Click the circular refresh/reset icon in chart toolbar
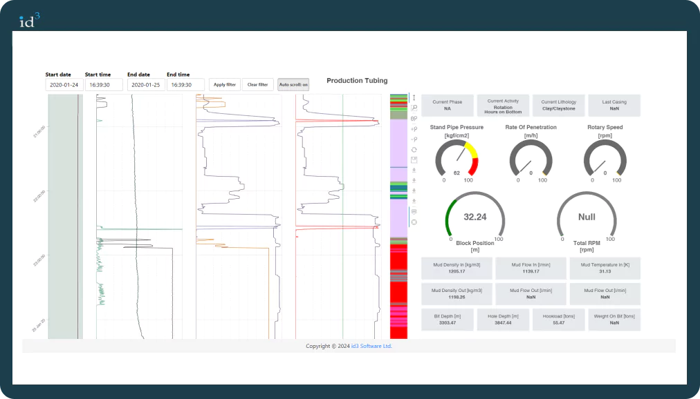Viewport: 700px width, 399px height. (414, 150)
